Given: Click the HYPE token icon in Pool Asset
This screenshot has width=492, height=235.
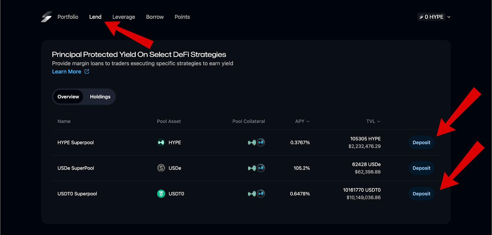Looking at the screenshot, I should pyautogui.click(x=161, y=142).
